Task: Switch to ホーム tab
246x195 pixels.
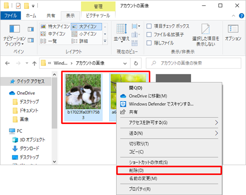Action: tap(31, 16)
